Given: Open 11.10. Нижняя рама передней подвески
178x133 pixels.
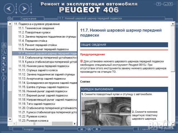Looking at the screenshot, I should pos(44,66).
